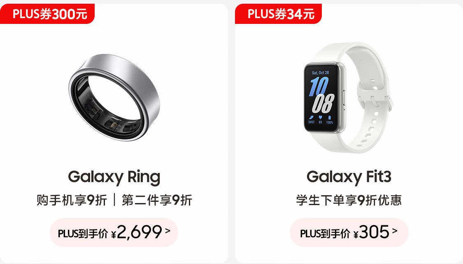Click the PLUS到手价 label on the Fit3 card
This screenshot has width=463, height=264.
pos(325,234)
